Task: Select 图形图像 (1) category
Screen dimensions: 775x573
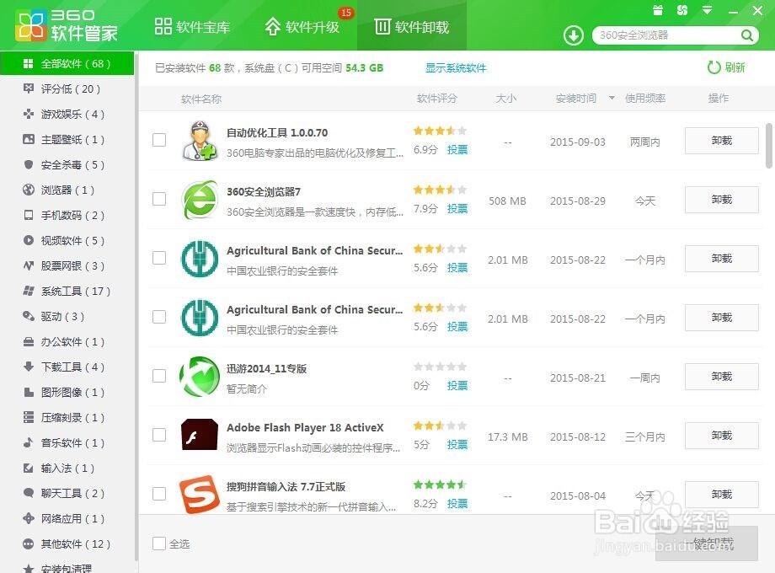Action: 67,392
